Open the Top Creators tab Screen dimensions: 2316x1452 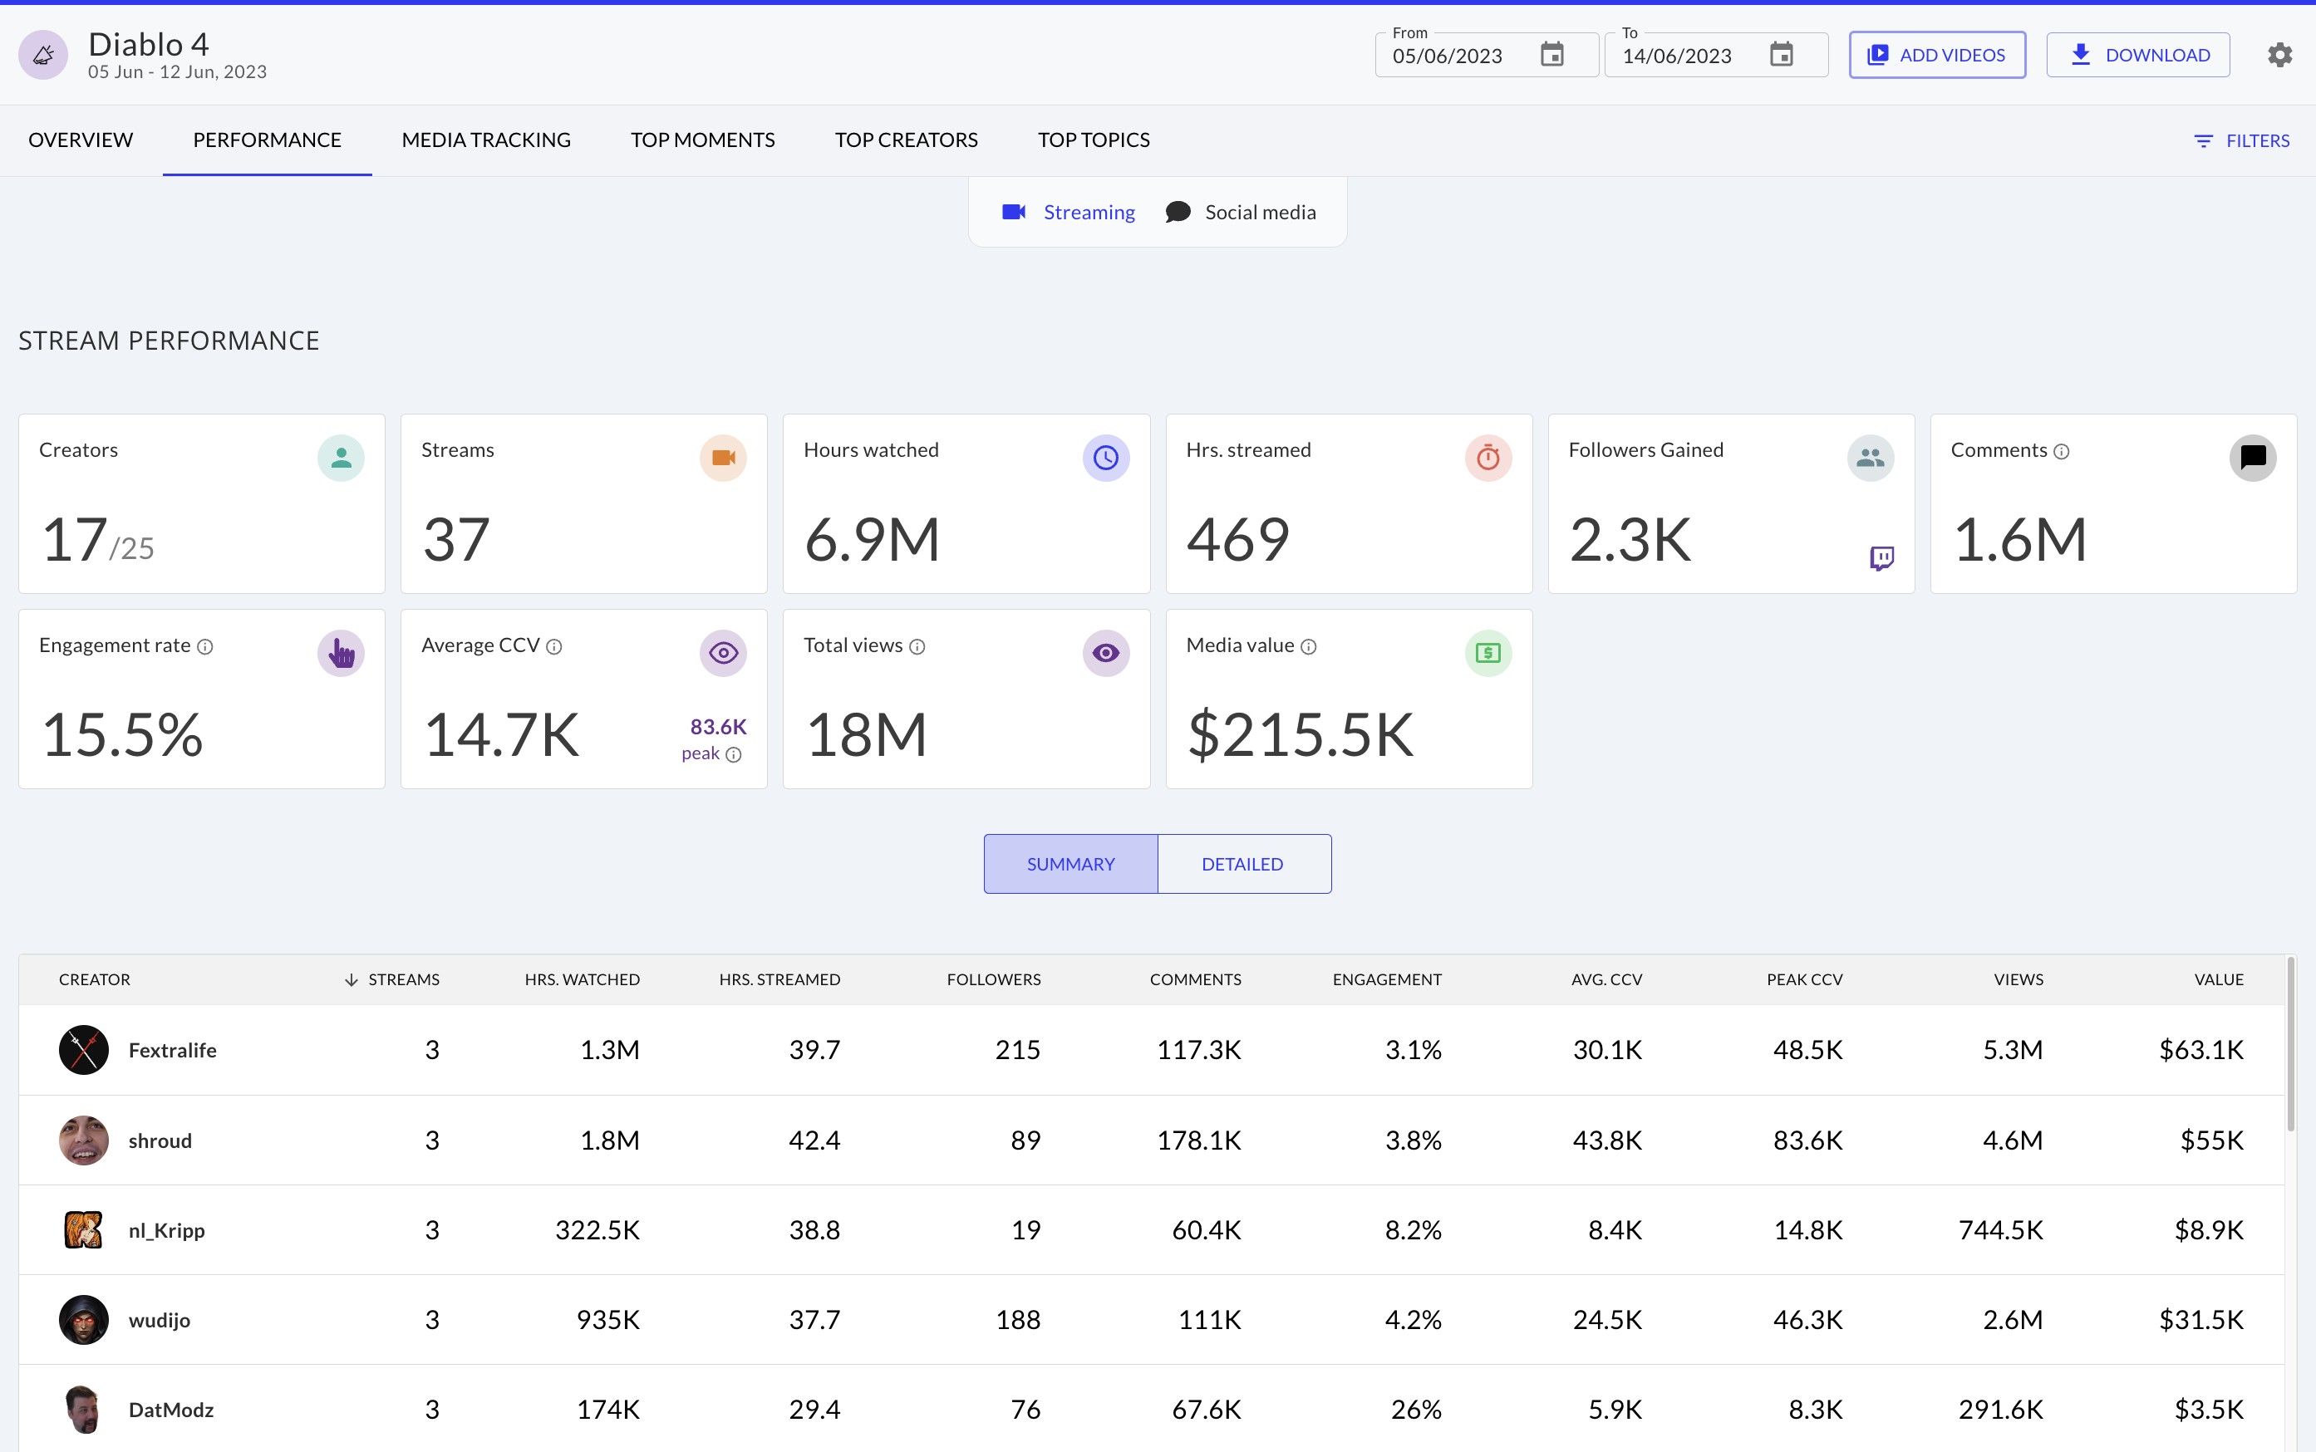905,140
